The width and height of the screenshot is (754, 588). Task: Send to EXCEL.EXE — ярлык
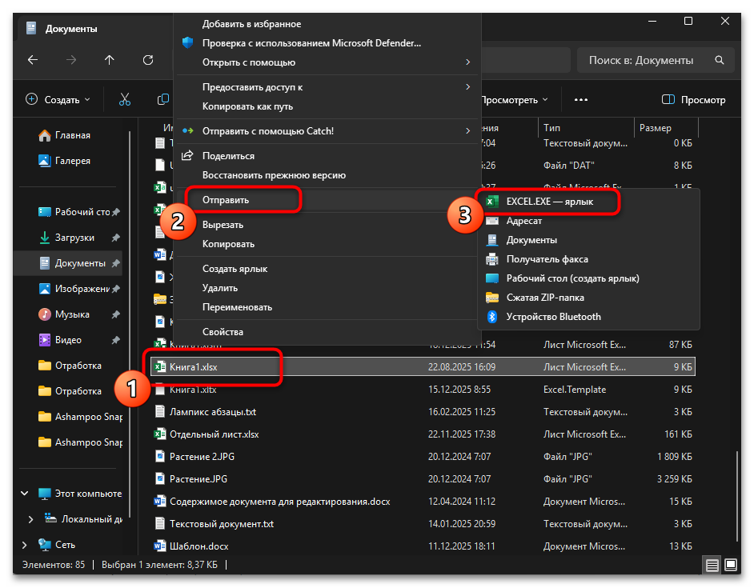[588, 202]
